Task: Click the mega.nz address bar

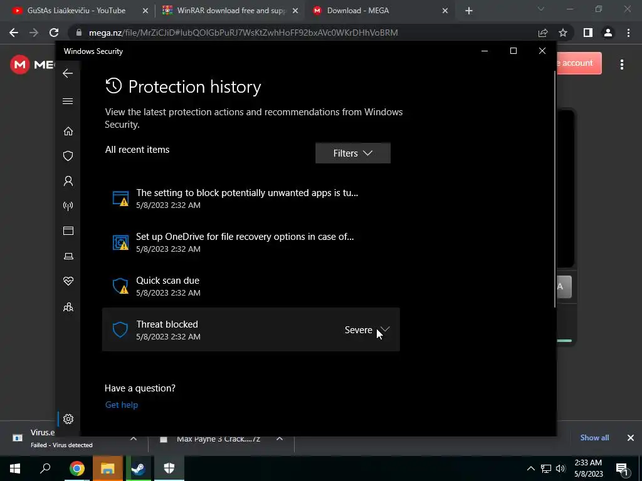Action: click(303, 33)
